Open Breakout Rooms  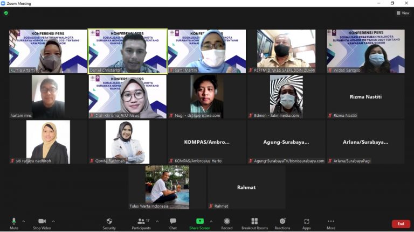[x=254, y=221]
